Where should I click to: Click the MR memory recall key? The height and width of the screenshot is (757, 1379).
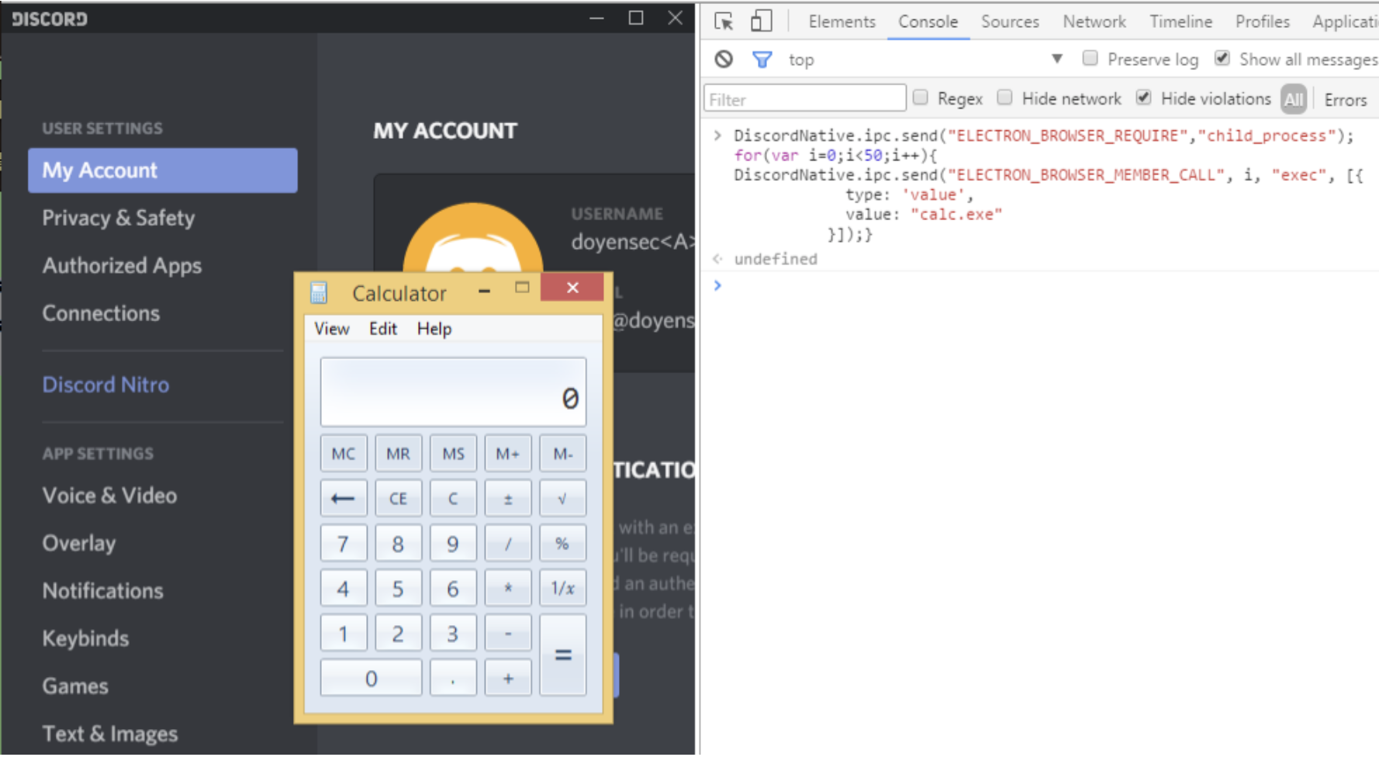[x=398, y=454]
